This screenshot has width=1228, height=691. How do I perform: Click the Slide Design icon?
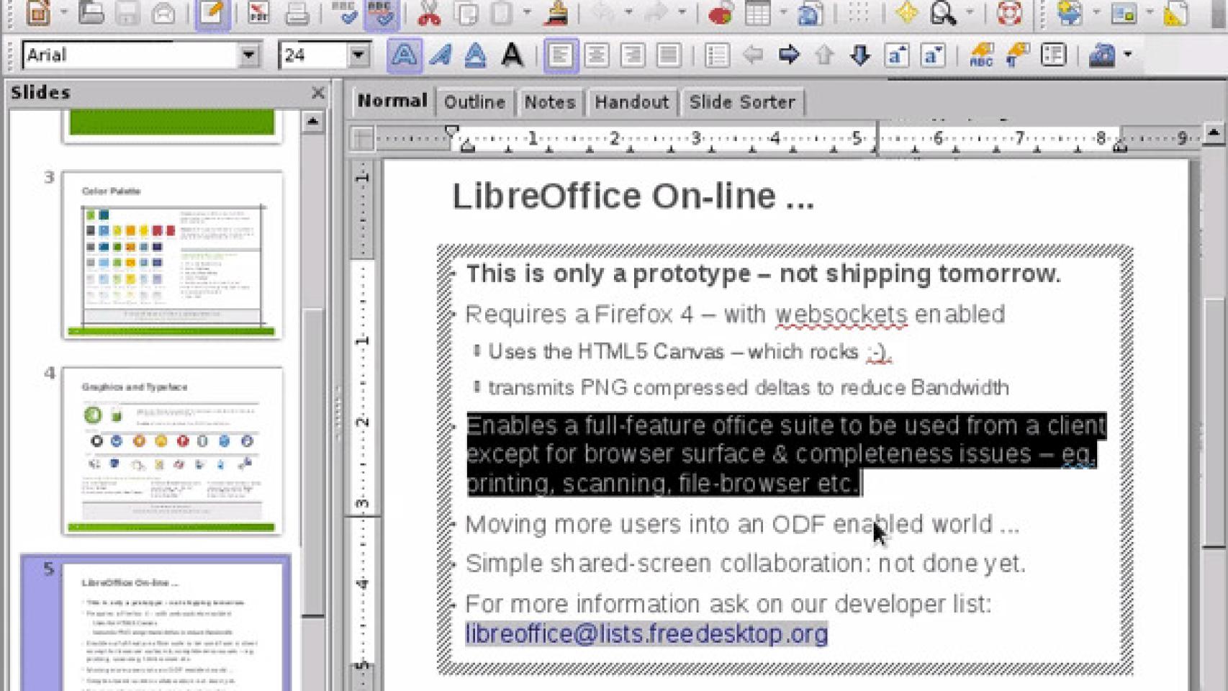(1175, 13)
